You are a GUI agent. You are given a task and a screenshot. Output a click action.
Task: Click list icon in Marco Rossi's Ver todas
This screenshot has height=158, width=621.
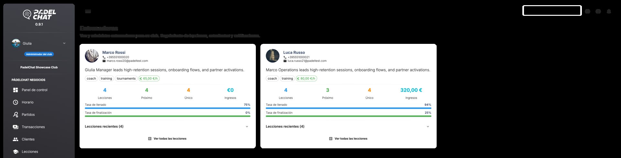click(x=150, y=139)
